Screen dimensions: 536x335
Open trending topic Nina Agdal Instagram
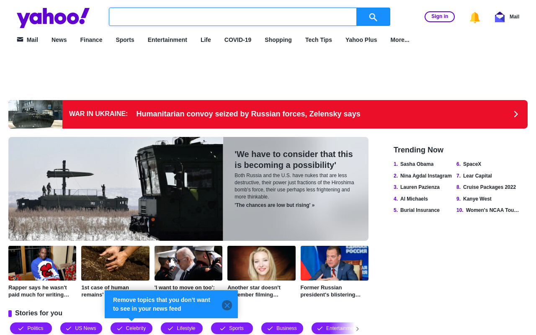(x=426, y=176)
